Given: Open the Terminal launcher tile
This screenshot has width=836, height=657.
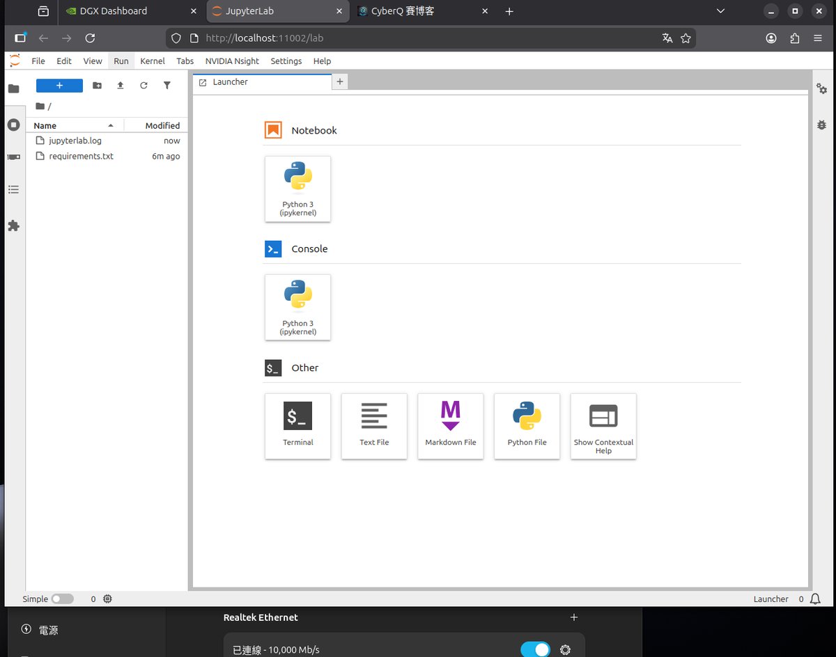Looking at the screenshot, I should coord(297,425).
